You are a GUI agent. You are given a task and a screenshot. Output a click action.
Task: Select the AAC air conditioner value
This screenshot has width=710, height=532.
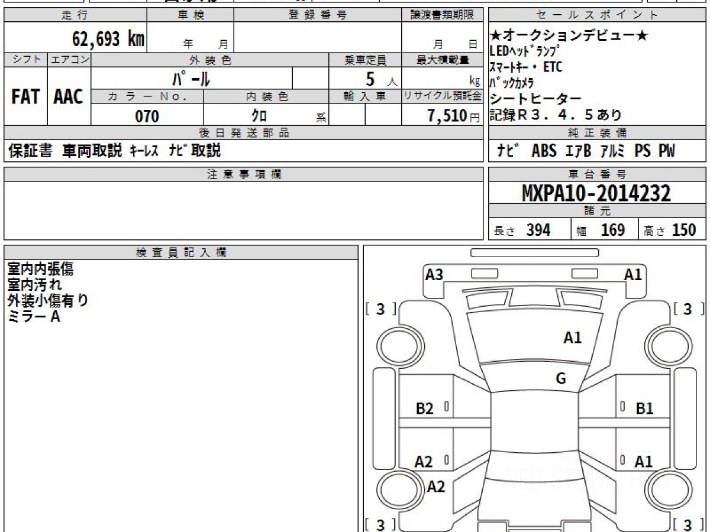click(69, 97)
